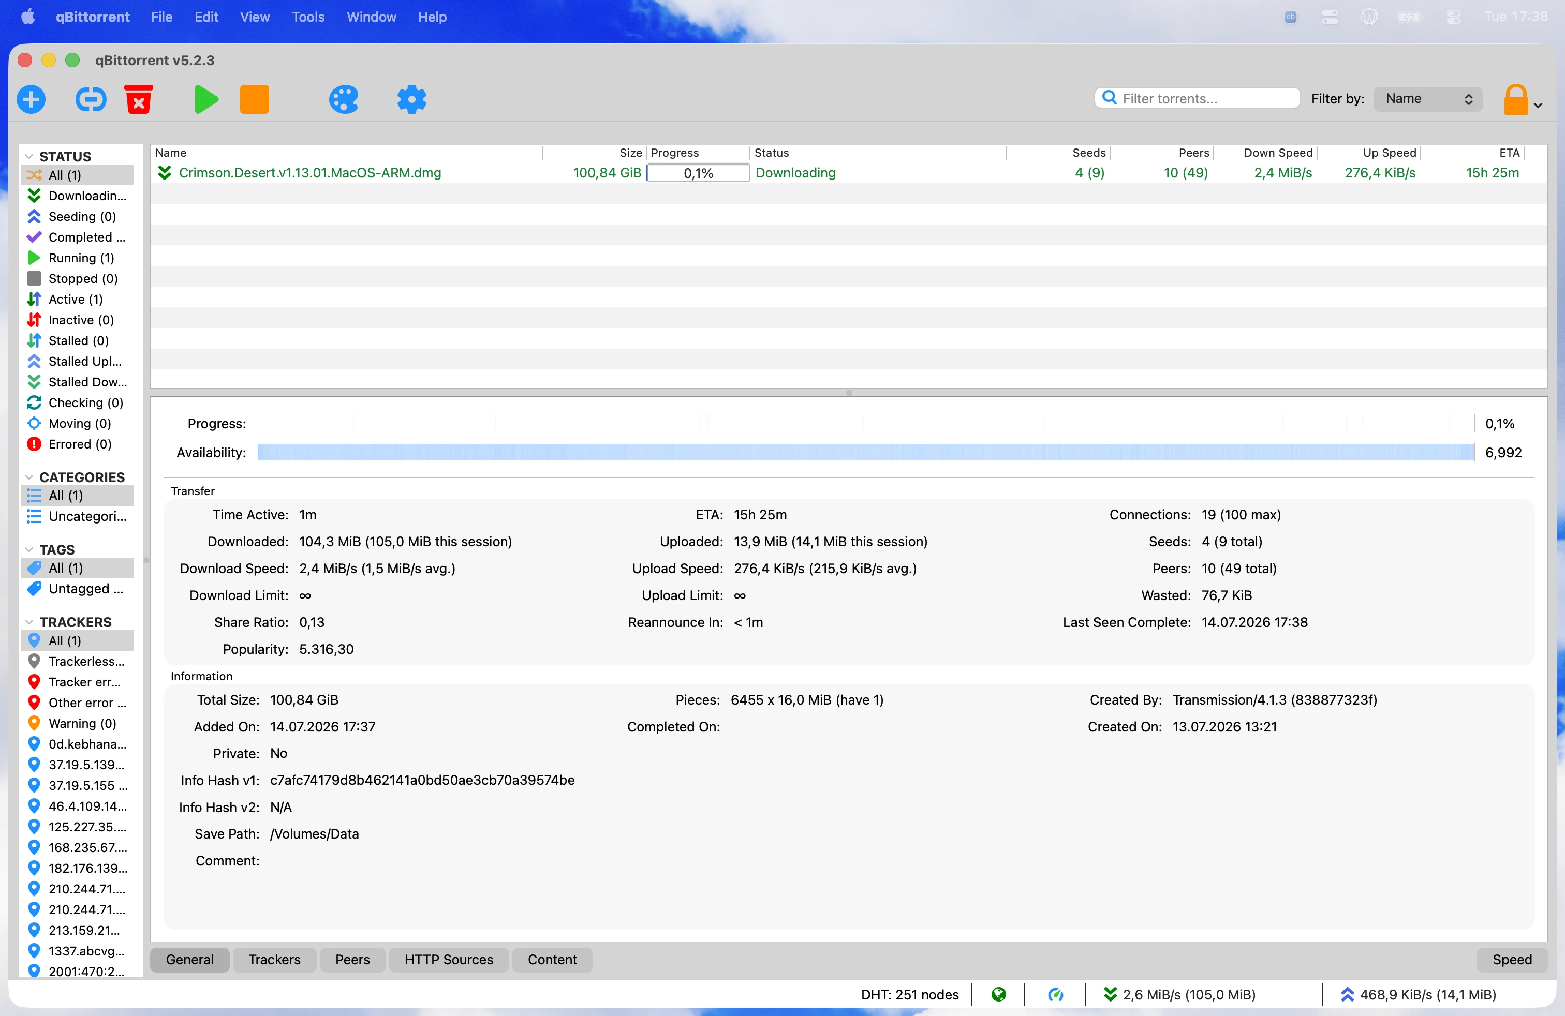This screenshot has height=1016, width=1565.
Task: Click the blue Availability bar
Action: 865,452
